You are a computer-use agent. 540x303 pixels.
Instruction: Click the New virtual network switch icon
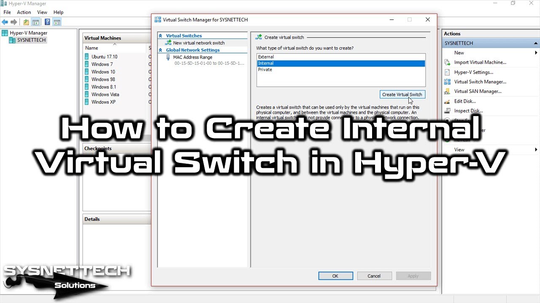pos(168,43)
